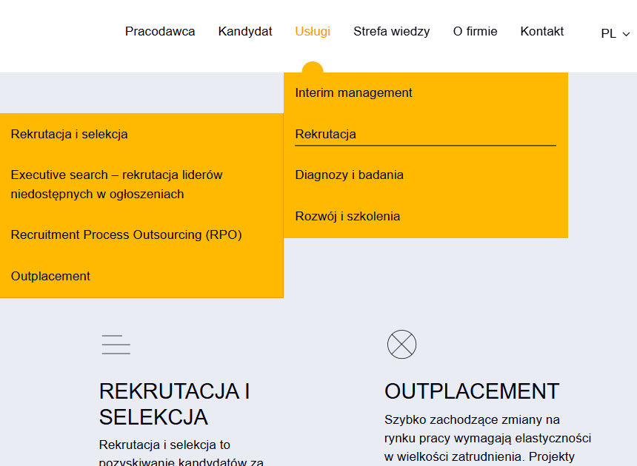
Task: Select Rozwój i szkolenia in the dropdown
Action: pyautogui.click(x=347, y=216)
